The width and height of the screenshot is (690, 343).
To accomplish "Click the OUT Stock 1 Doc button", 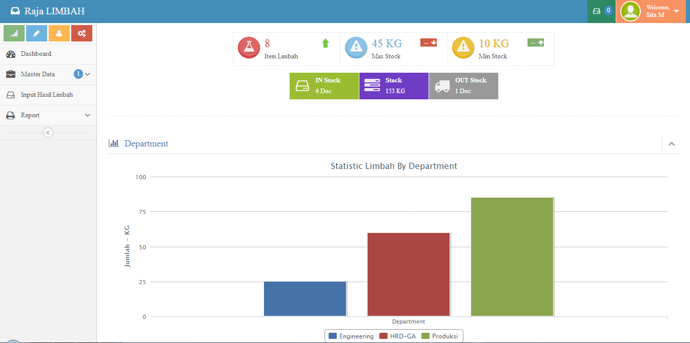I will 463,86.
